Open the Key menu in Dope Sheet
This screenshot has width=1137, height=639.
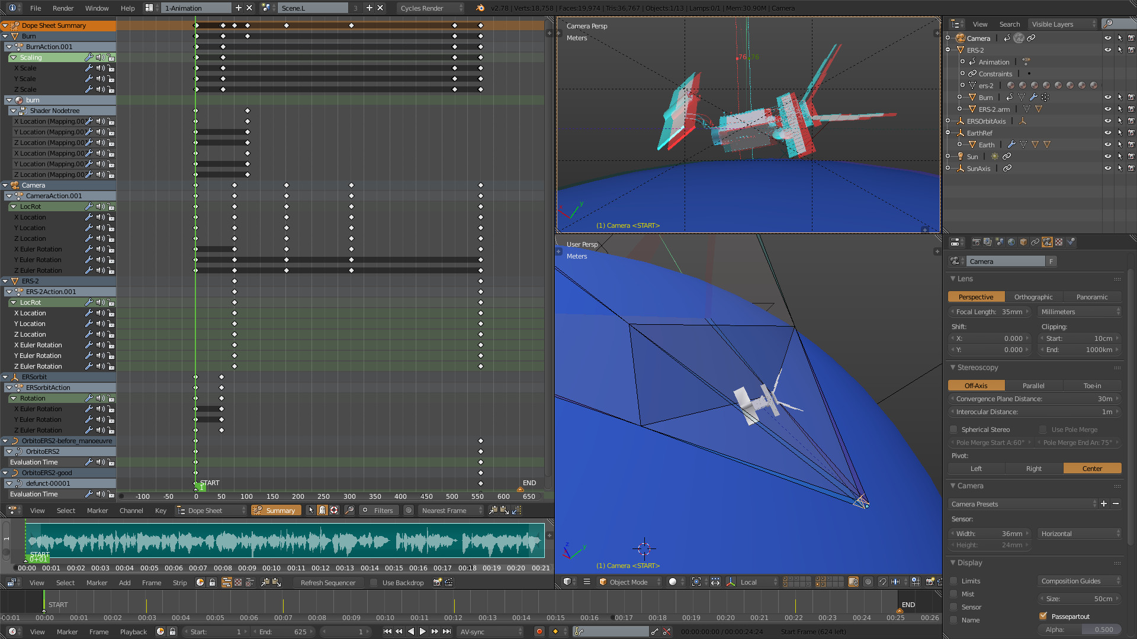click(x=160, y=511)
